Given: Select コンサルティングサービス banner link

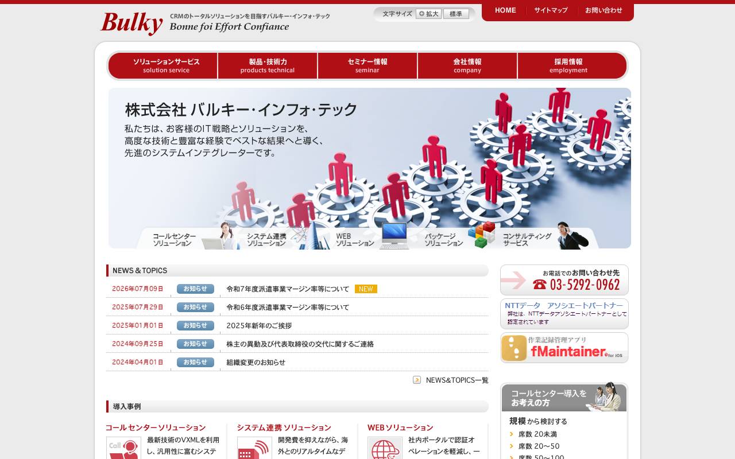Looking at the screenshot, I should pos(527,239).
